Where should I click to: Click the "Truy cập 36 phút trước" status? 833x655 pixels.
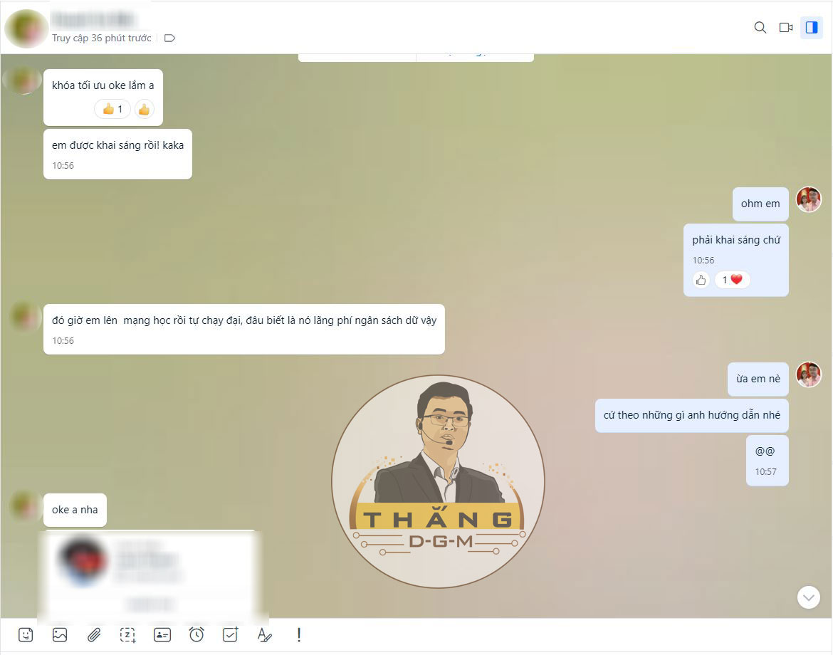click(x=102, y=38)
